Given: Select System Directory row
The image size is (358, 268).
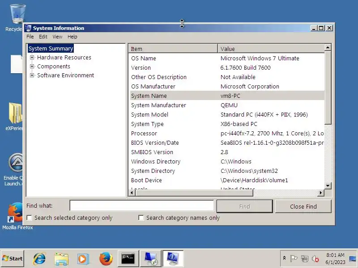Looking at the screenshot, I should (x=227, y=171).
